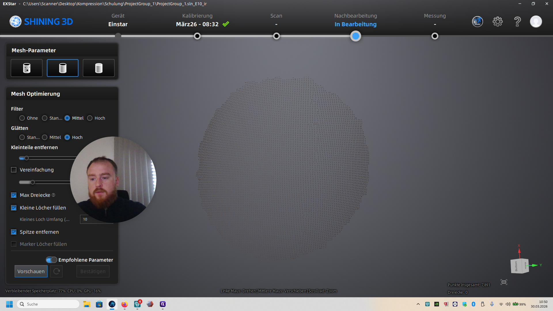Viewport: 553px width, 311px height.
Task: Select the unwatertight mesh icon with holes
Action: pyautogui.click(x=26, y=68)
